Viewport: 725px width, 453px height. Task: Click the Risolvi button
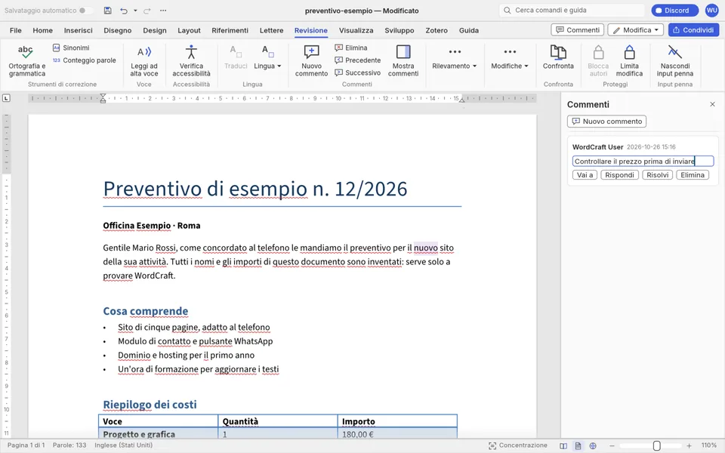658,174
